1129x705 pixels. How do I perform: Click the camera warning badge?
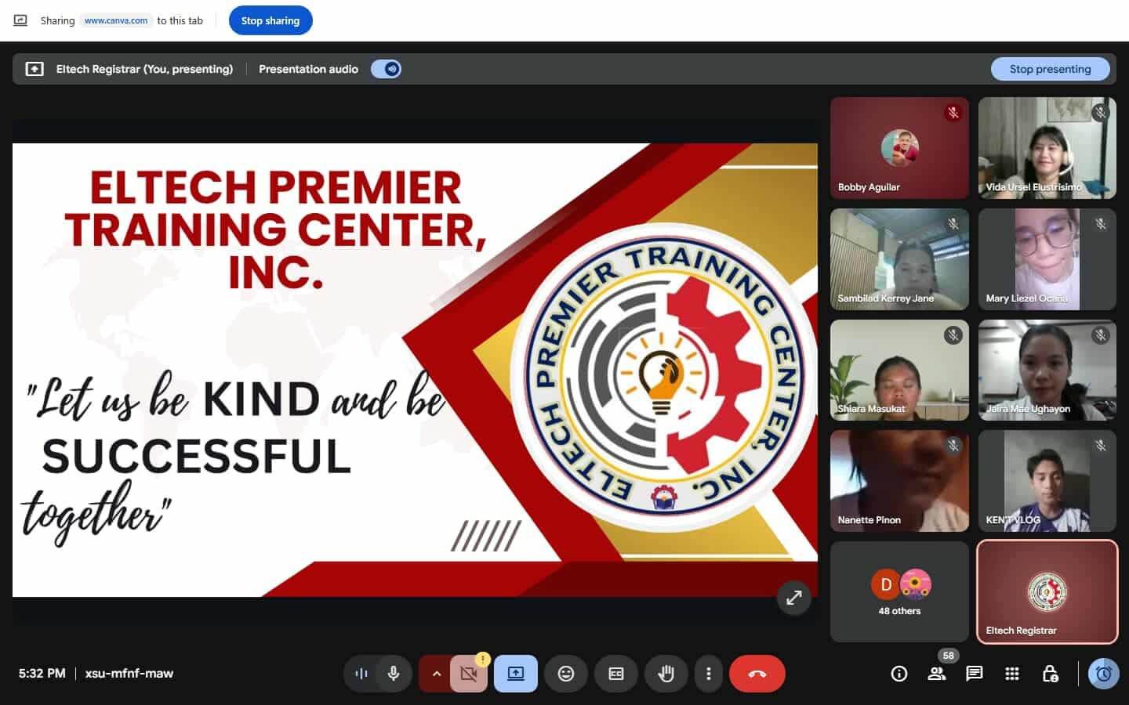[x=483, y=660]
